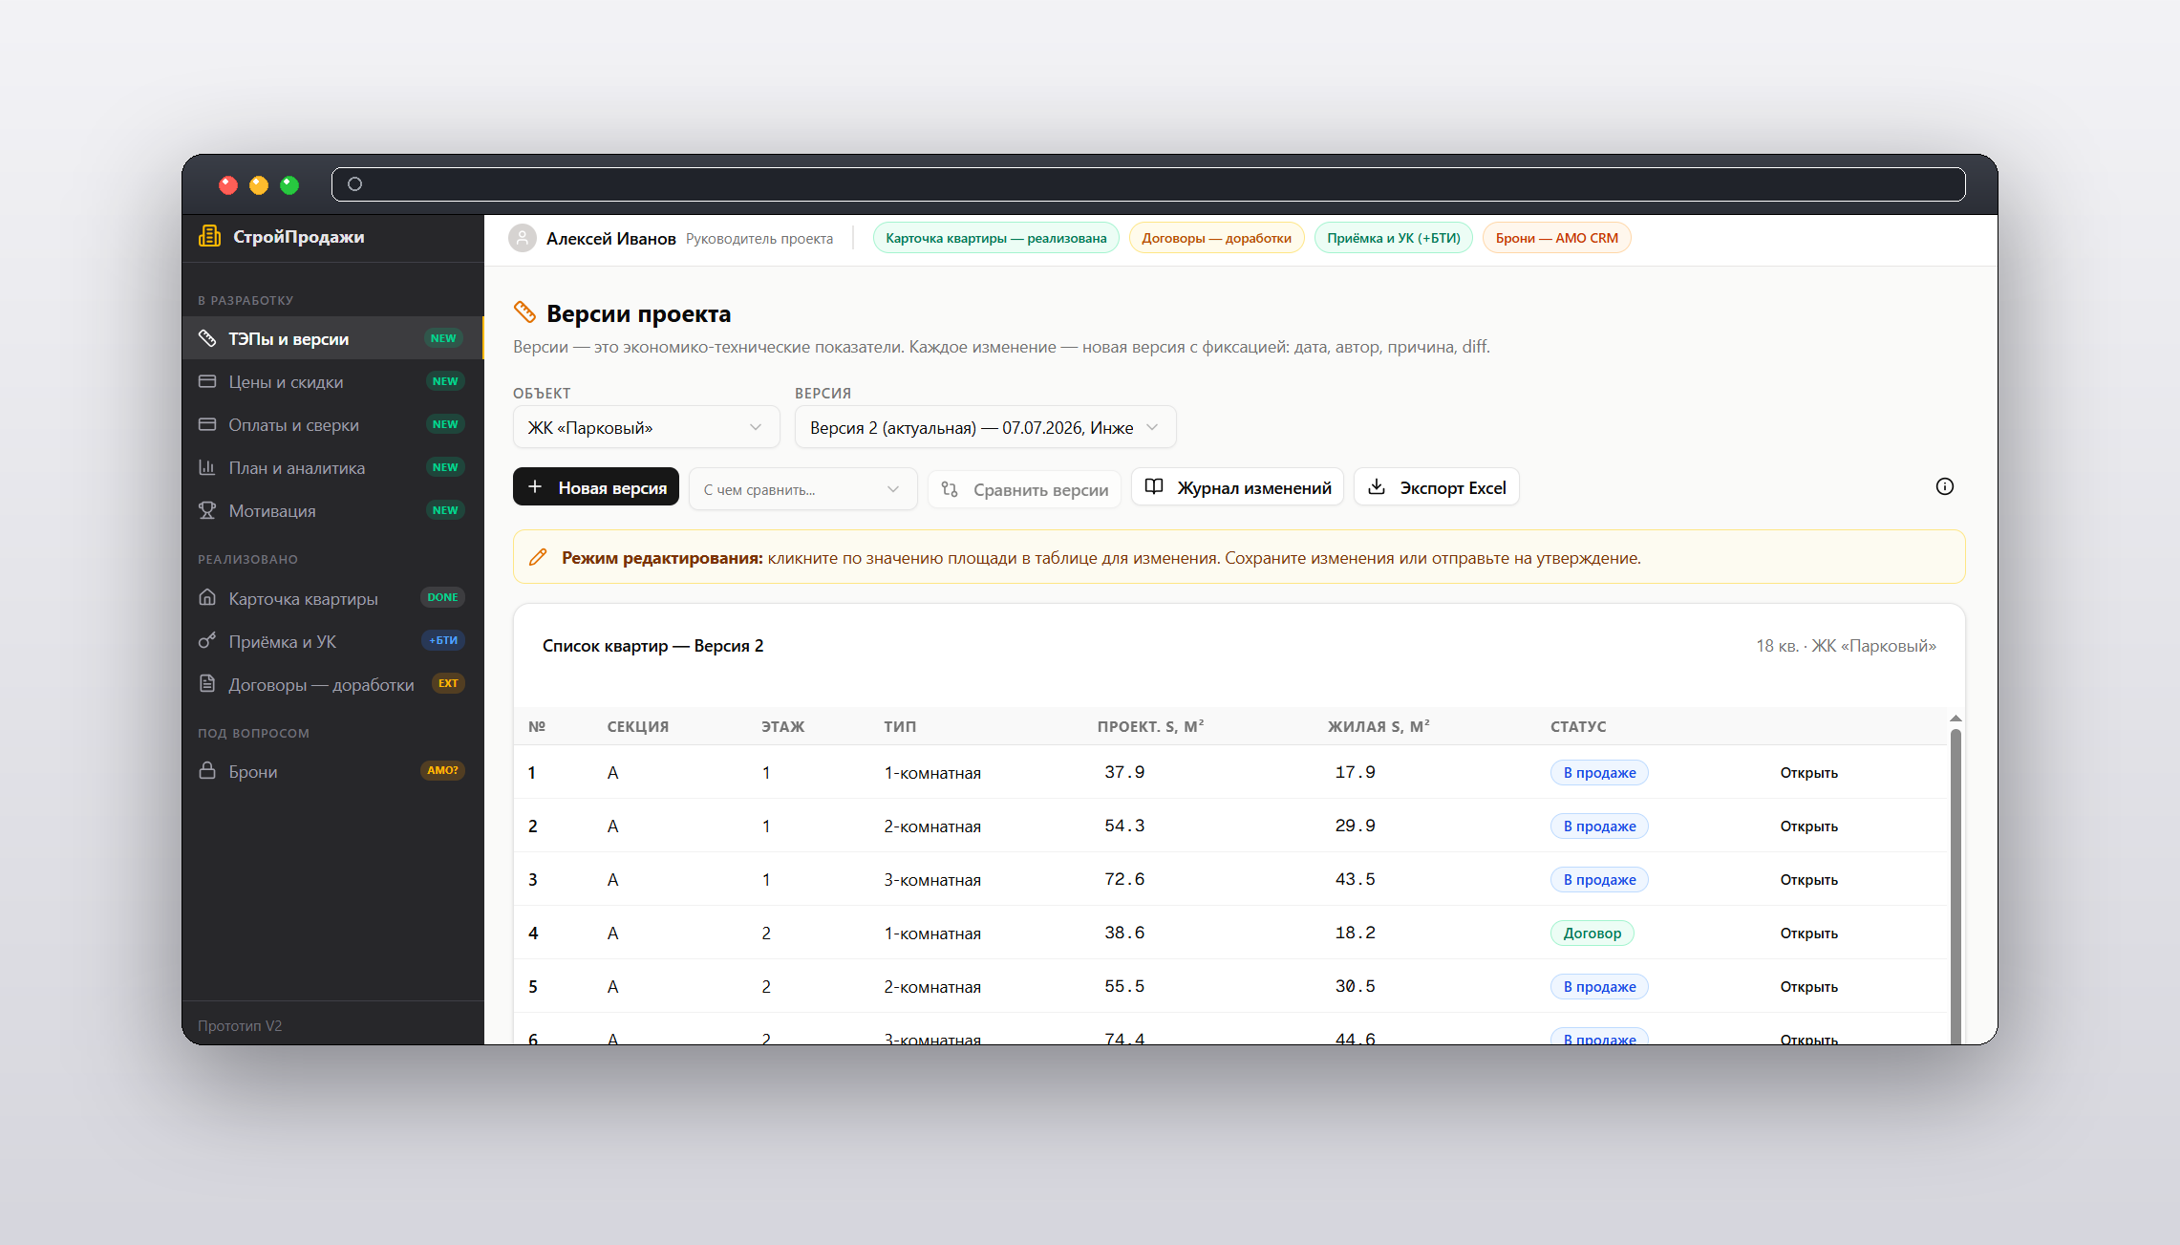The height and width of the screenshot is (1245, 2180).
Task: Click the План и аналитика chart icon
Action: click(207, 467)
